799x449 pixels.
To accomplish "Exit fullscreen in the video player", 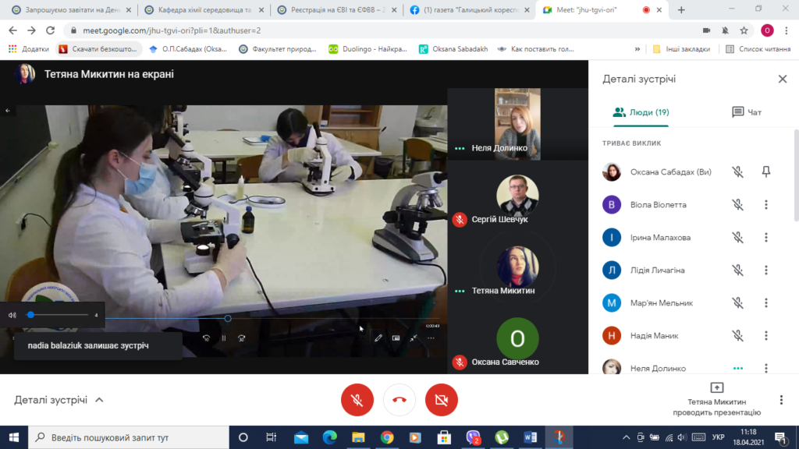I will 414,338.
